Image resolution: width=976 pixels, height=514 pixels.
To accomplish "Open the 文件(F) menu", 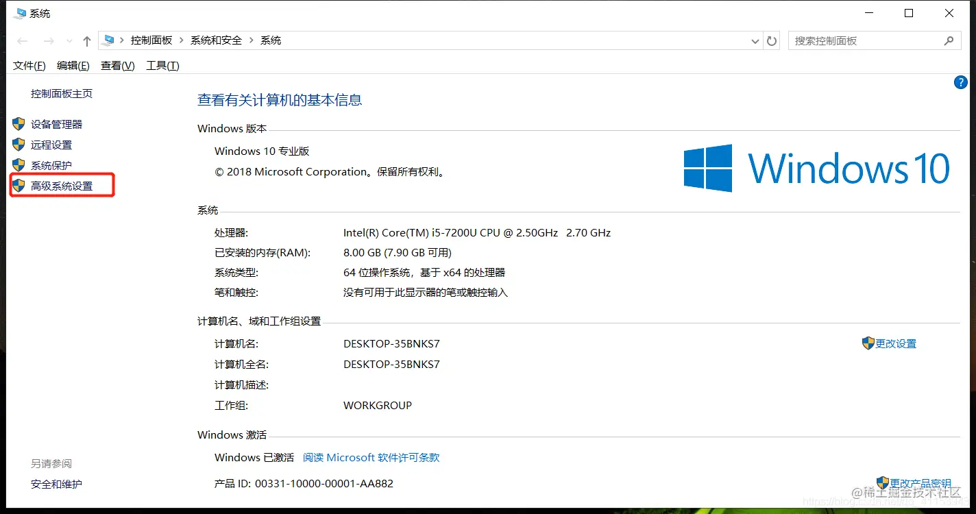I will (x=29, y=65).
